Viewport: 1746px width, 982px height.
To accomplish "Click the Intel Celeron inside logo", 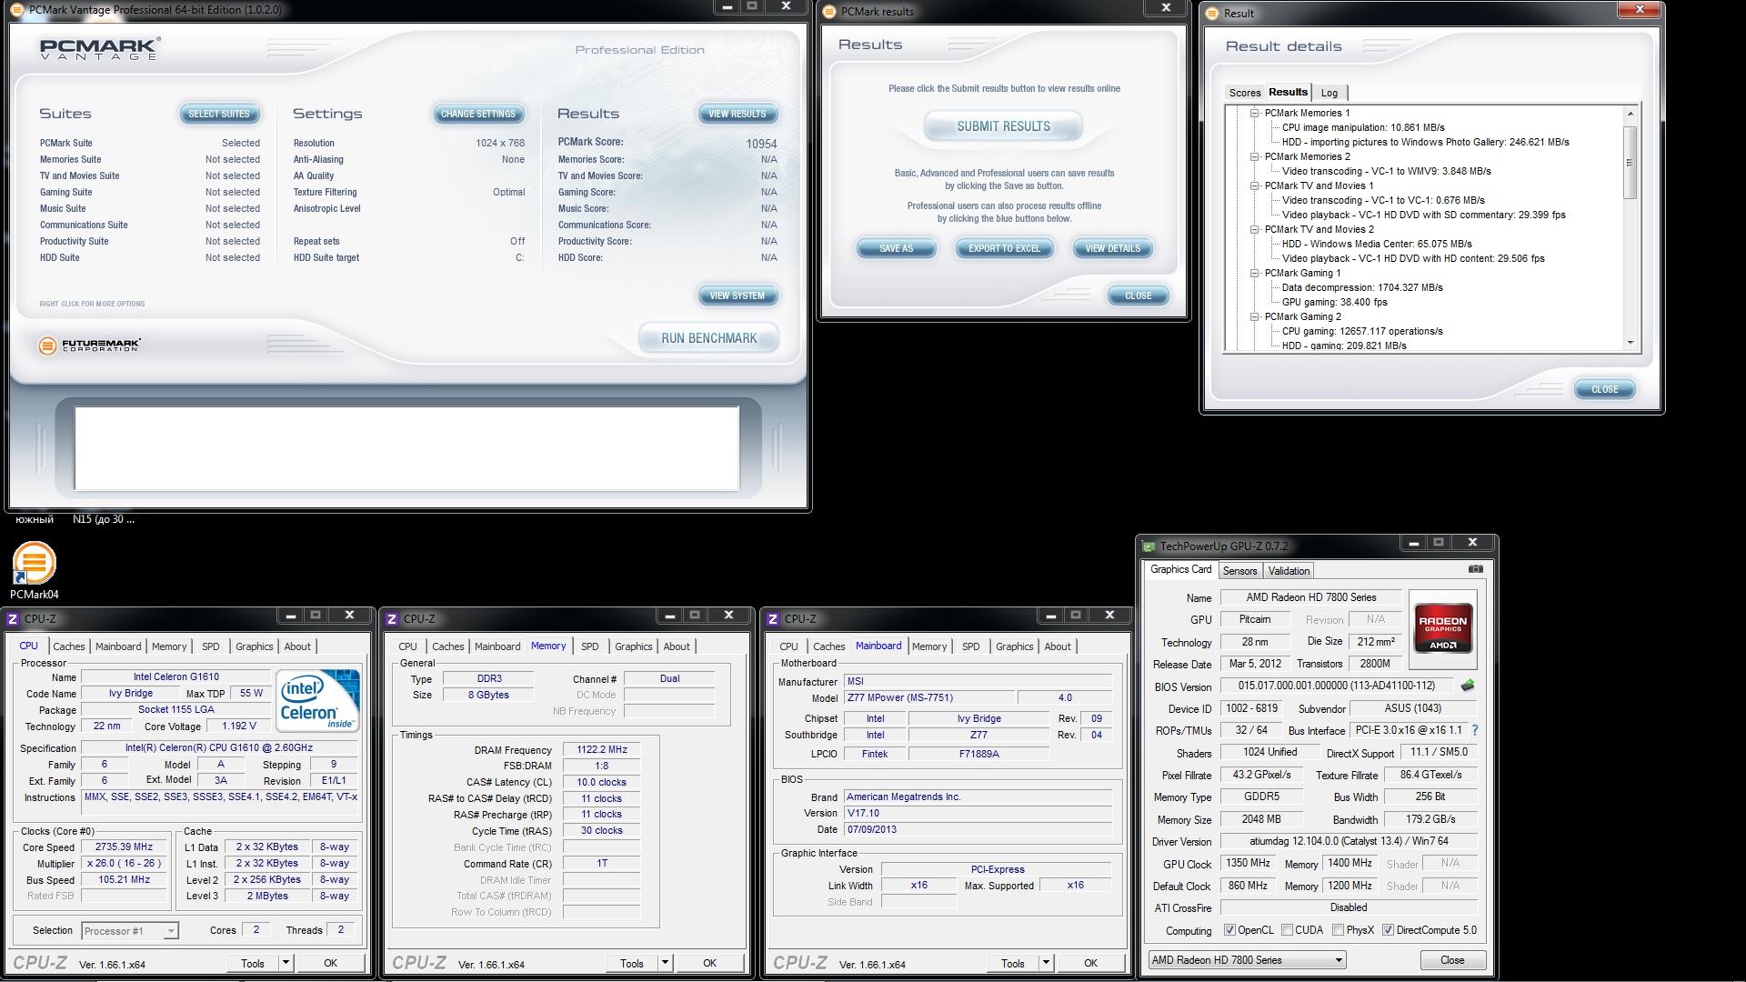I will click(x=317, y=700).
